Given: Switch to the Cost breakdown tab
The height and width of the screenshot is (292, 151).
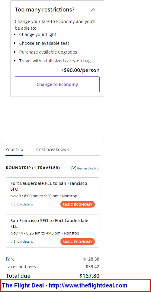Looking at the screenshot, I should click(53, 149).
